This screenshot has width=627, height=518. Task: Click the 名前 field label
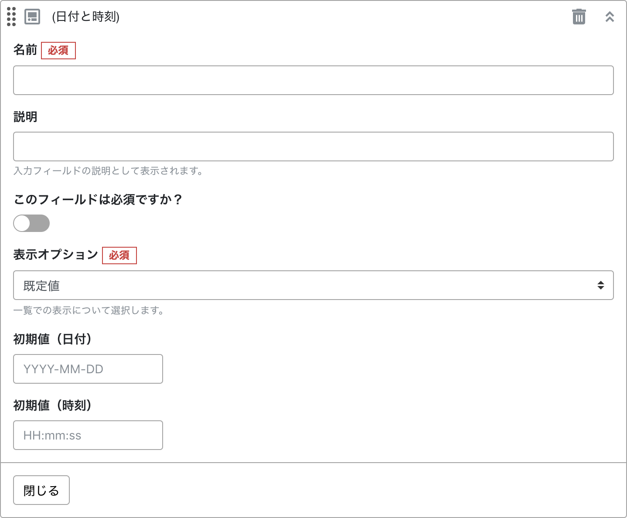25,50
